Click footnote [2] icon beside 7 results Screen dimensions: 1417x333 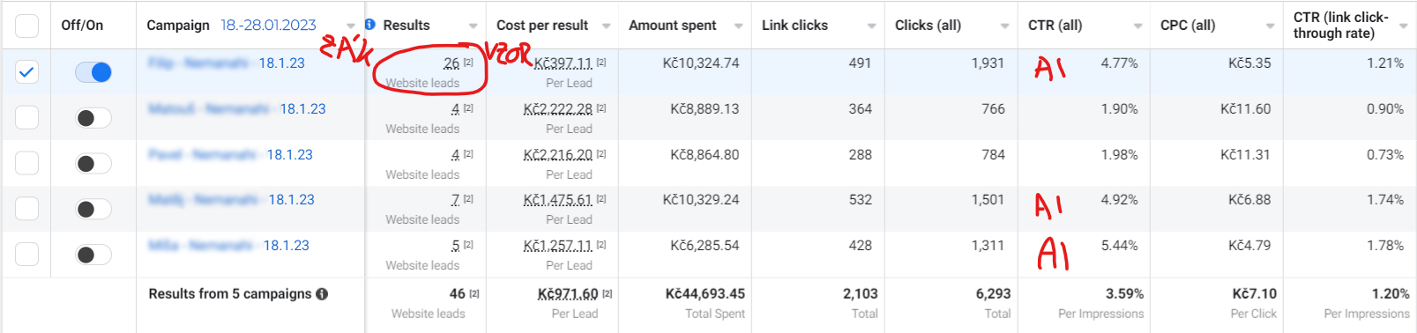point(468,199)
